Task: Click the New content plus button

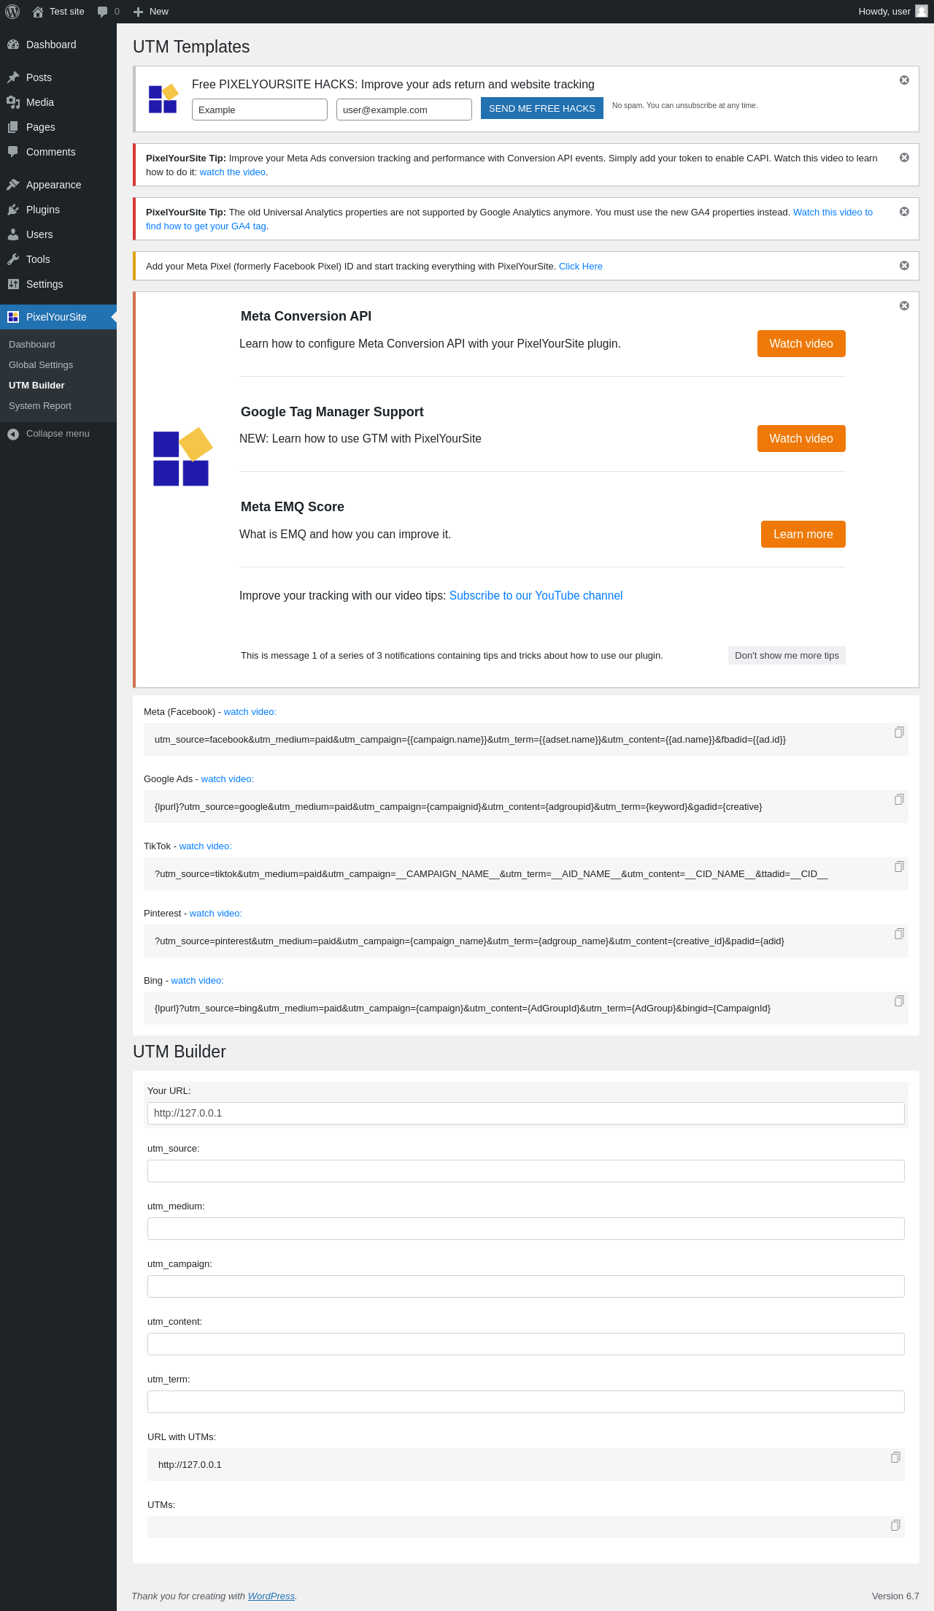Action: tap(151, 12)
